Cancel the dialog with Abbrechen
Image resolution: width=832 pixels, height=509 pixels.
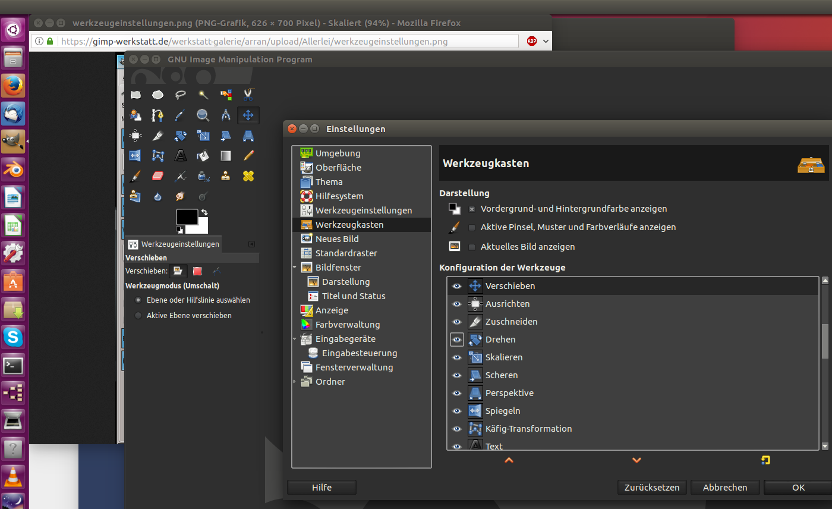[725, 488]
